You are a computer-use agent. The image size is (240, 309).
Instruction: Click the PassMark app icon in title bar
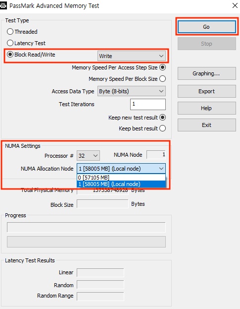(x=3, y=5)
